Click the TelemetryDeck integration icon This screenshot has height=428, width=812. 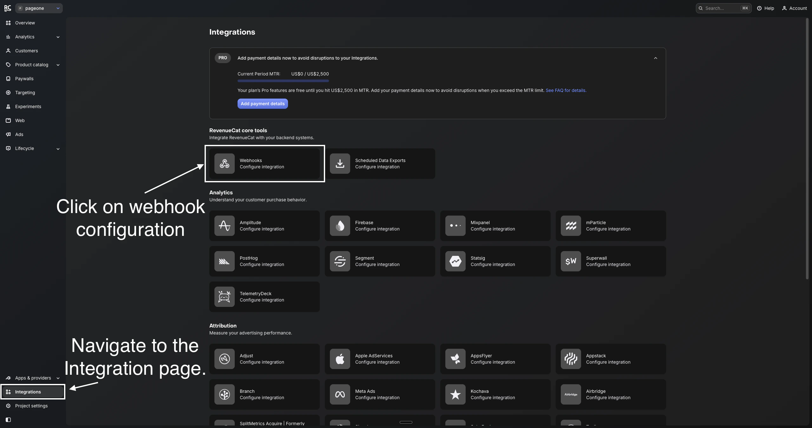[x=224, y=296]
